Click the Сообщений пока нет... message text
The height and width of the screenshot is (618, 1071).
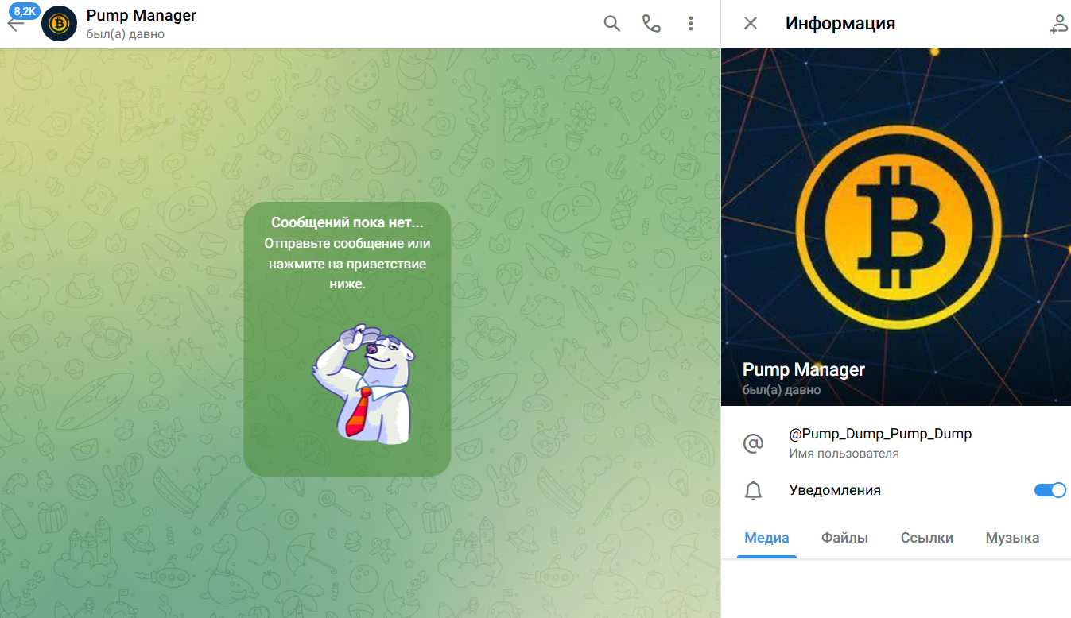(x=347, y=223)
